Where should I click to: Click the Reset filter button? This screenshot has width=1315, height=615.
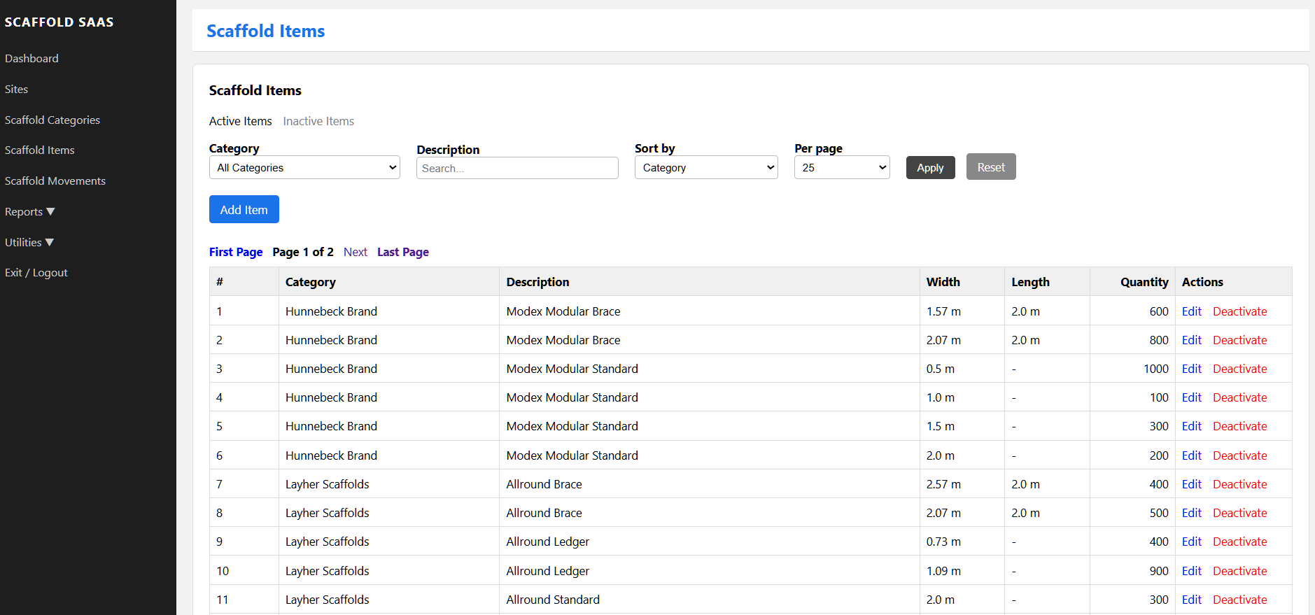(x=991, y=167)
